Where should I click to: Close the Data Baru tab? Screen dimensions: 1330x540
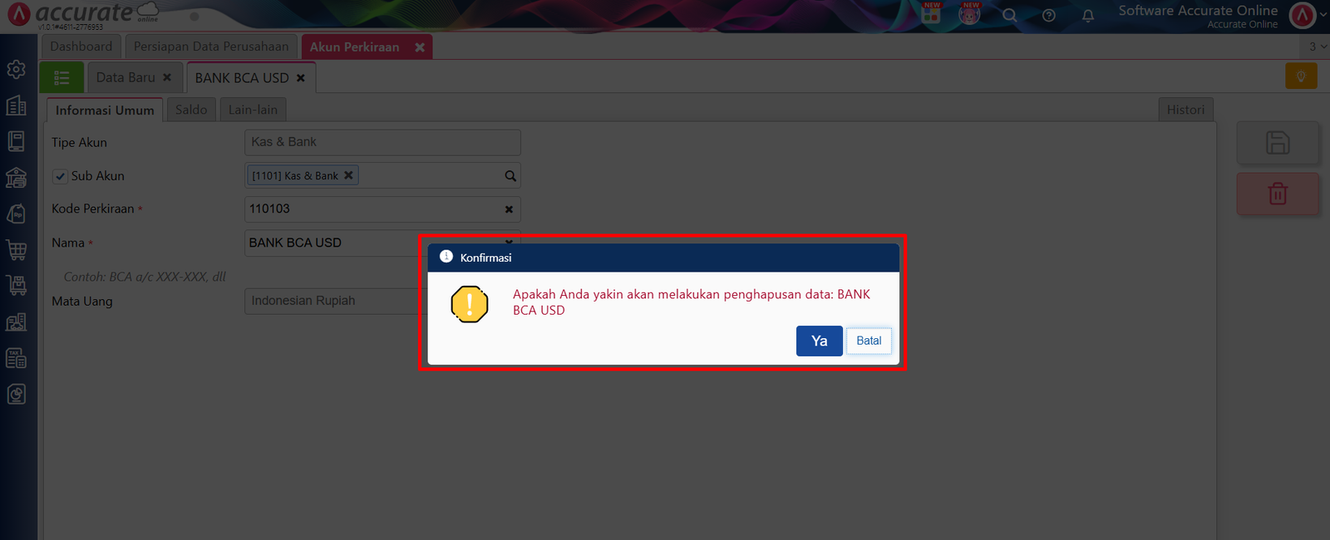pyautogui.click(x=167, y=77)
